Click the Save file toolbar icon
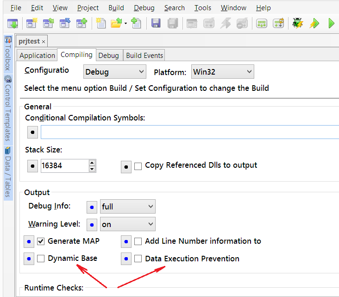The height and width of the screenshot is (297, 339). (156, 23)
